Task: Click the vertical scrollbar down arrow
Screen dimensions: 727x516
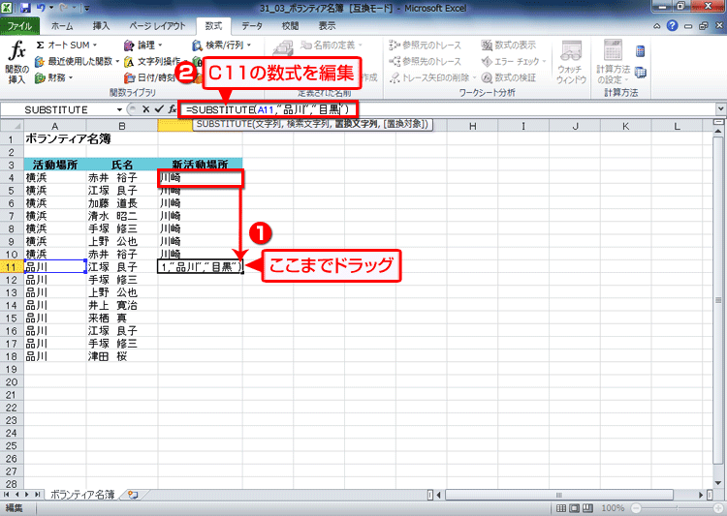Action: click(x=718, y=483)
